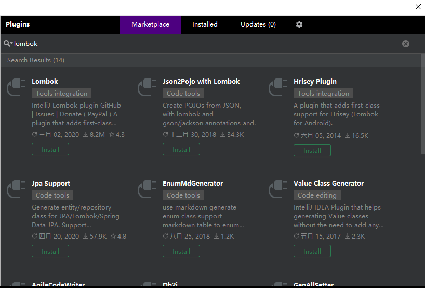Open the Lombok plugin title
This screenshot has height=288, width=425.
pyautogui.click(x=45, y=81)
